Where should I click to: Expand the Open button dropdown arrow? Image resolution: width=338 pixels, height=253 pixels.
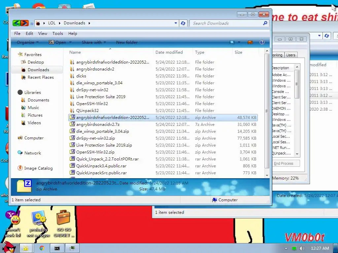click(x=70, y=42)
